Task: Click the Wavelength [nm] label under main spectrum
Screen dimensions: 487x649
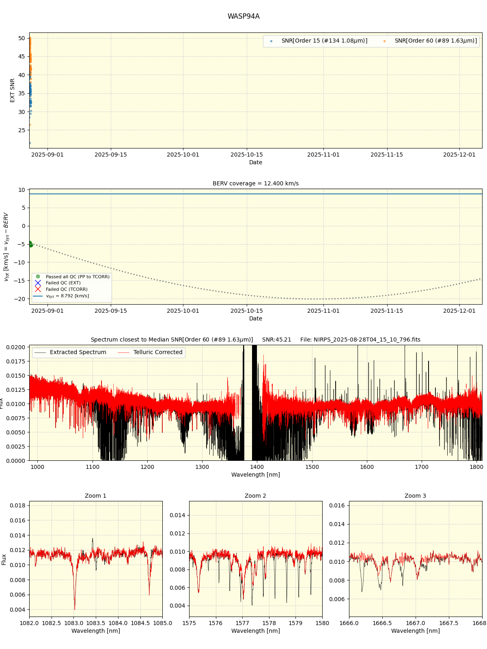Action: coord(256,475)
